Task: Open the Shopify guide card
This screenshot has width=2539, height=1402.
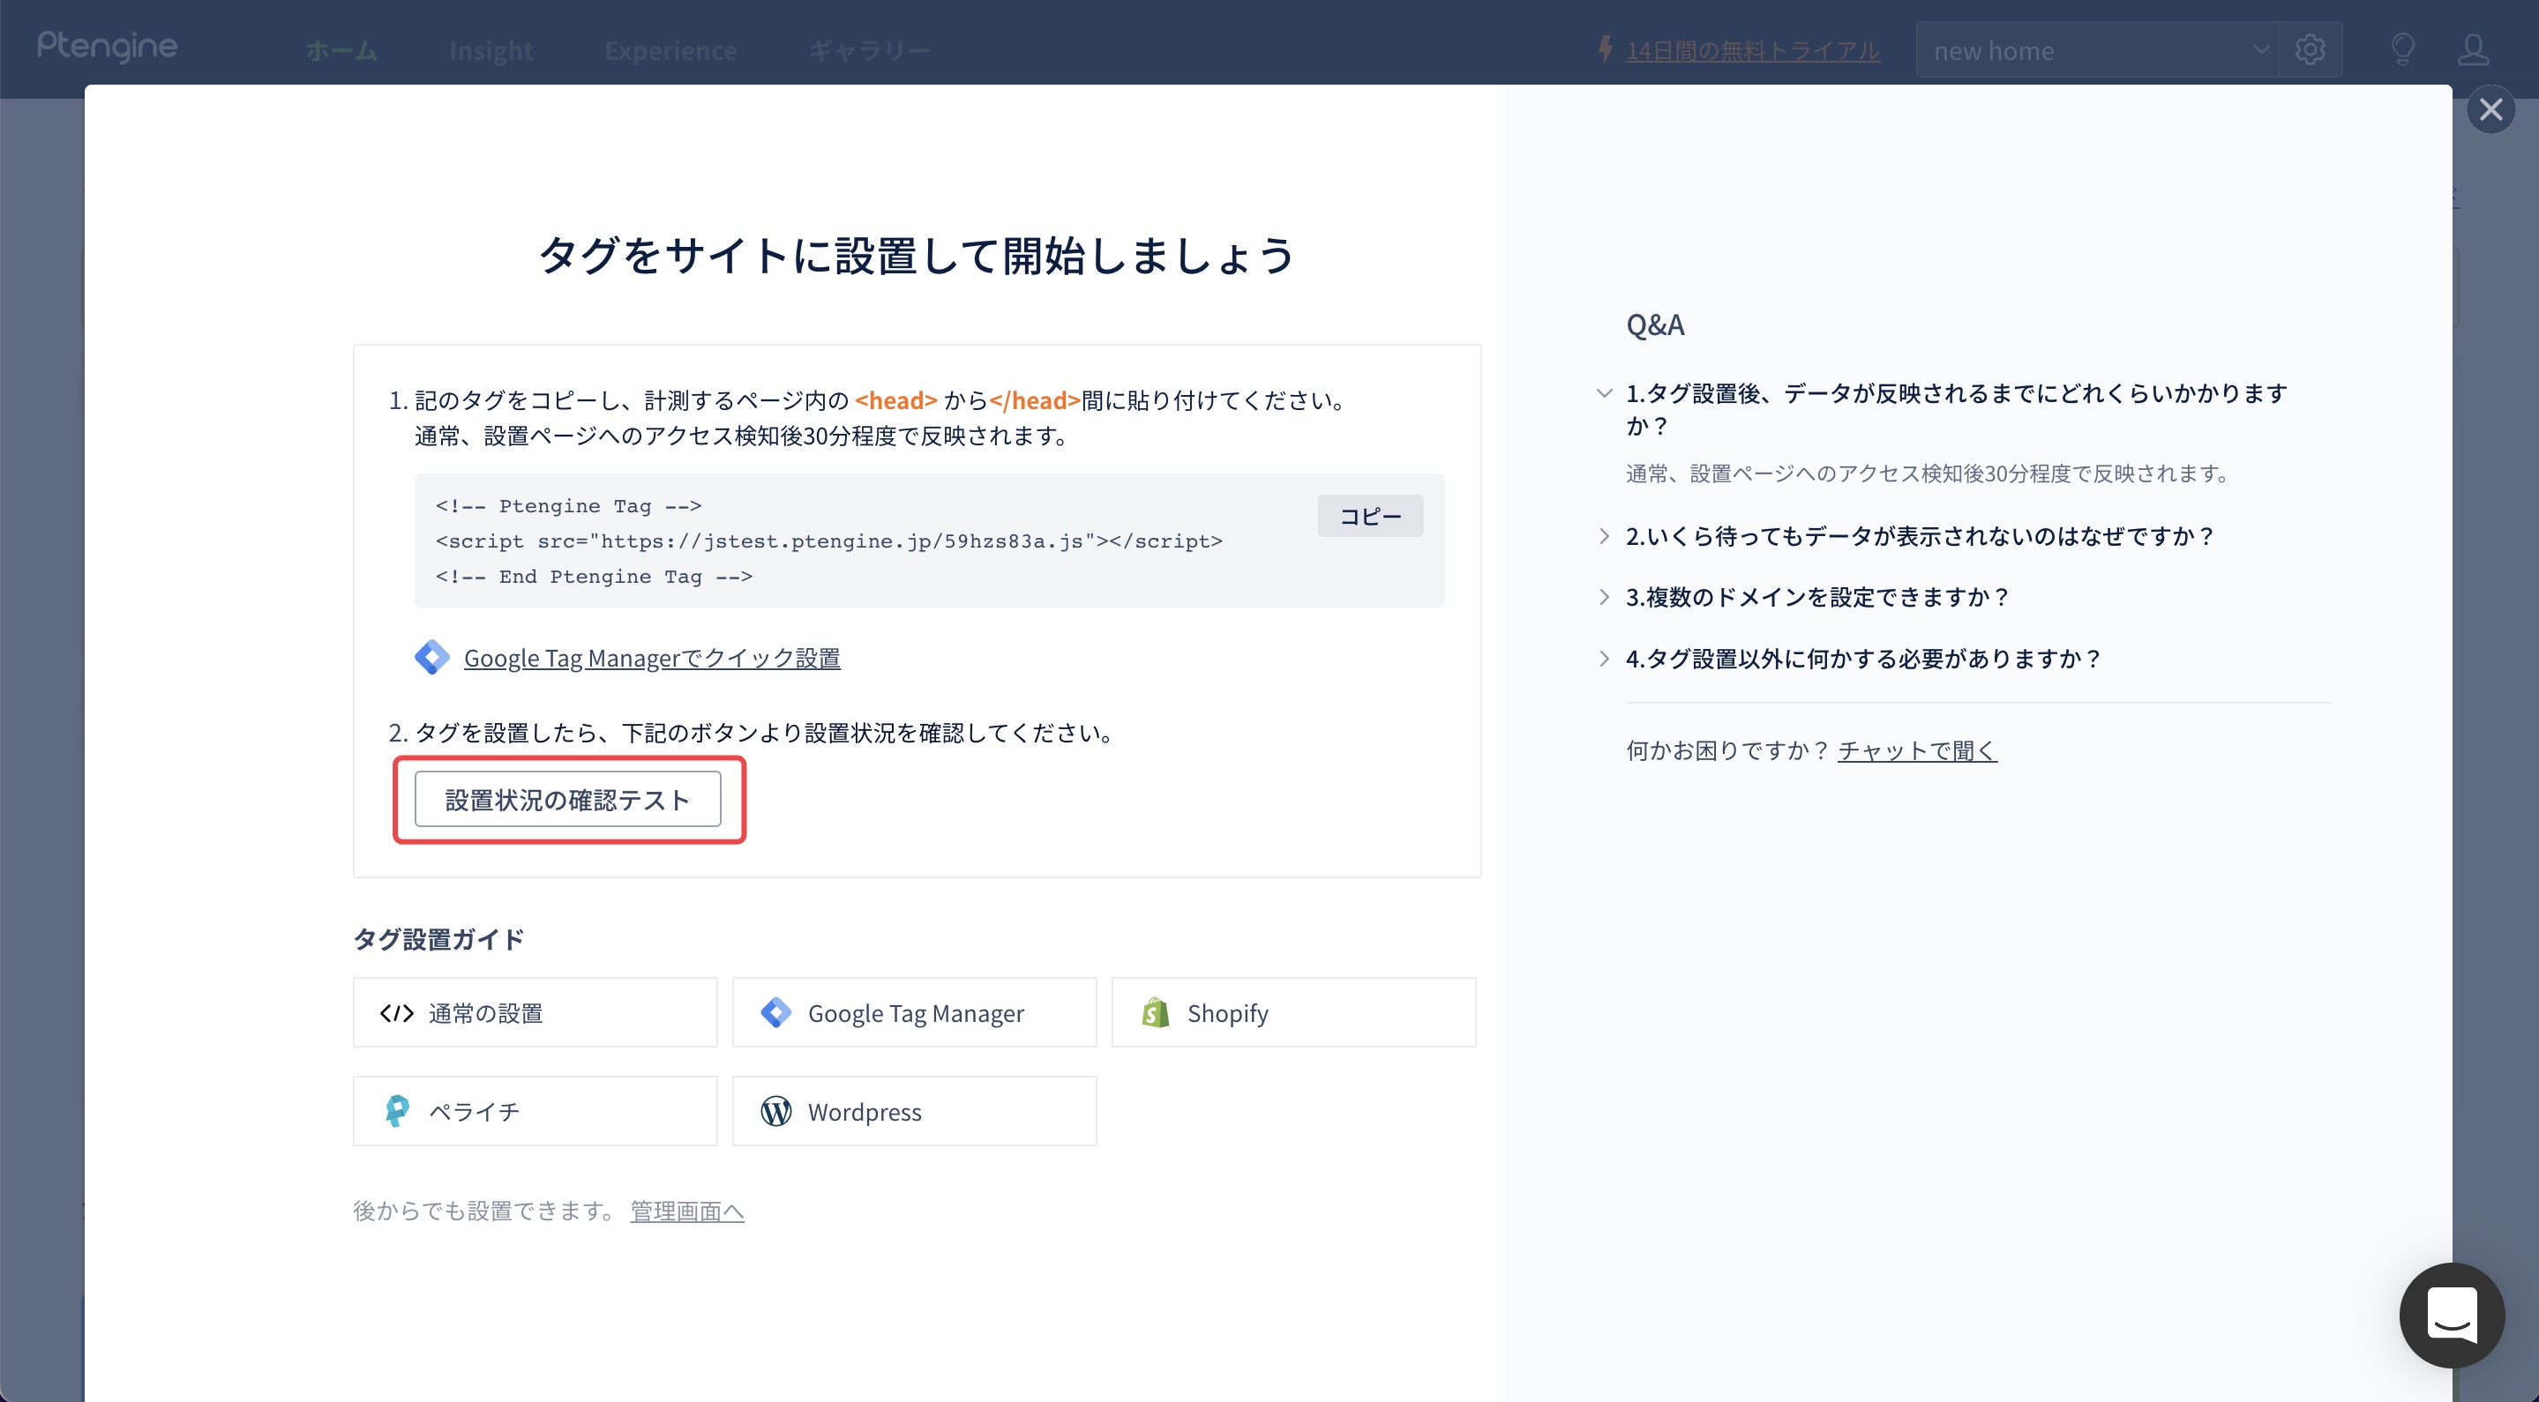Action: (x=1294, y=1013)
